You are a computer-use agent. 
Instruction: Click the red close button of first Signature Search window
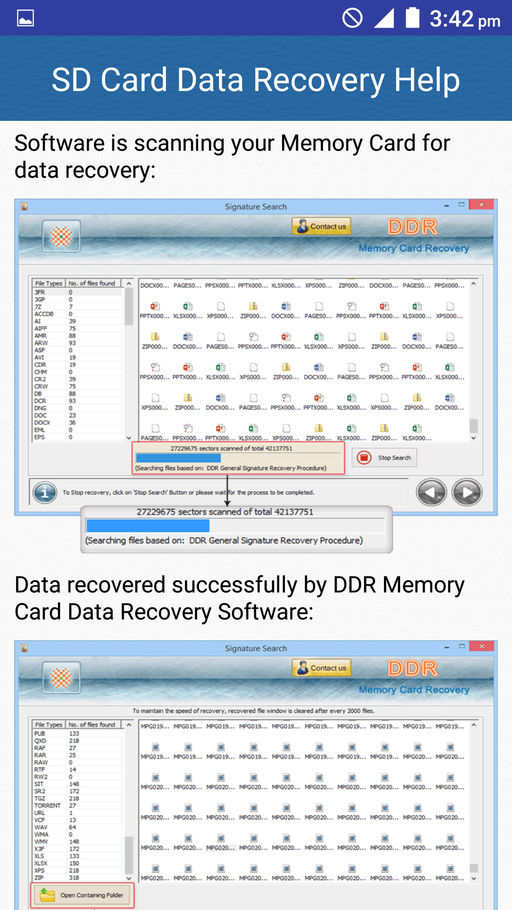481,204
